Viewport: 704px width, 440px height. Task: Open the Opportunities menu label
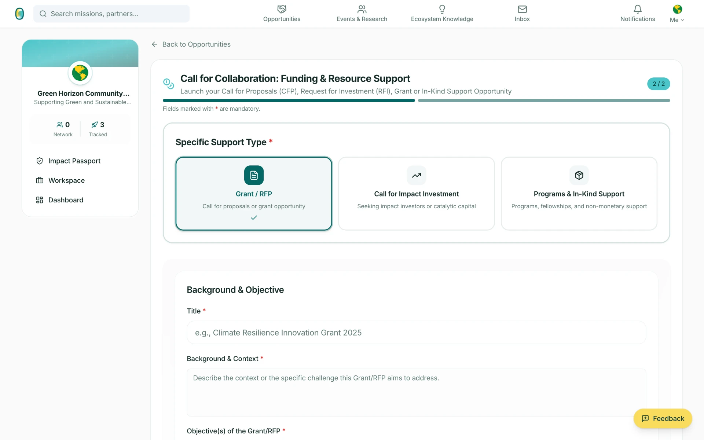(282, 19)
